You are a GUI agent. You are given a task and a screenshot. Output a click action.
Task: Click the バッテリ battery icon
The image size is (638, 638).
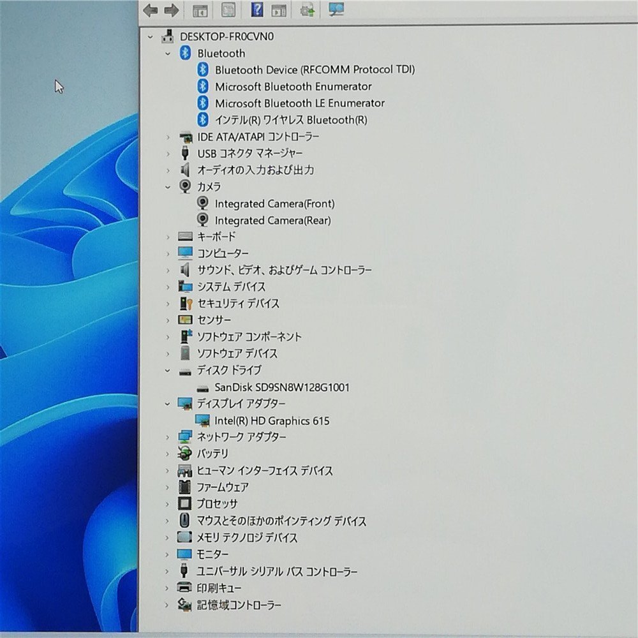coord(185,453)
